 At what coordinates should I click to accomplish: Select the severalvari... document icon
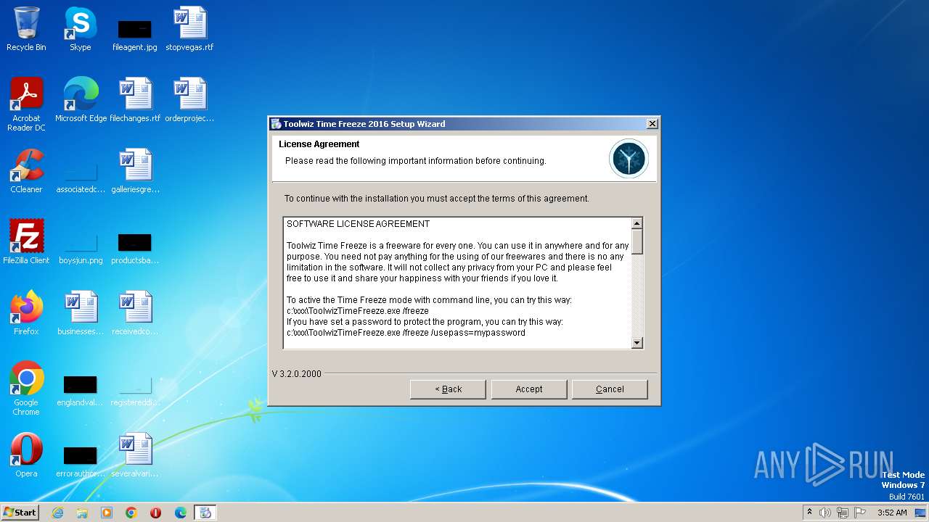[135, 455]
